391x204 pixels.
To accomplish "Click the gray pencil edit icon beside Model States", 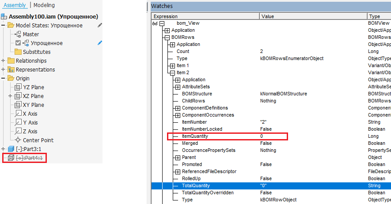I will tap(100, 25).
